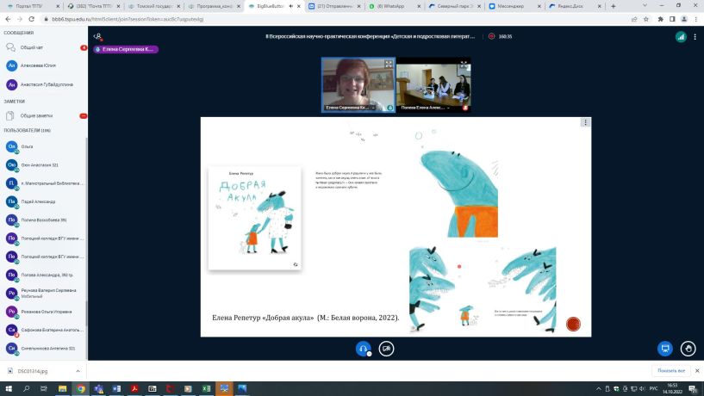Expand the DSC01314.jpg download chevron
The image size is (704, 396).
point(78,371)
